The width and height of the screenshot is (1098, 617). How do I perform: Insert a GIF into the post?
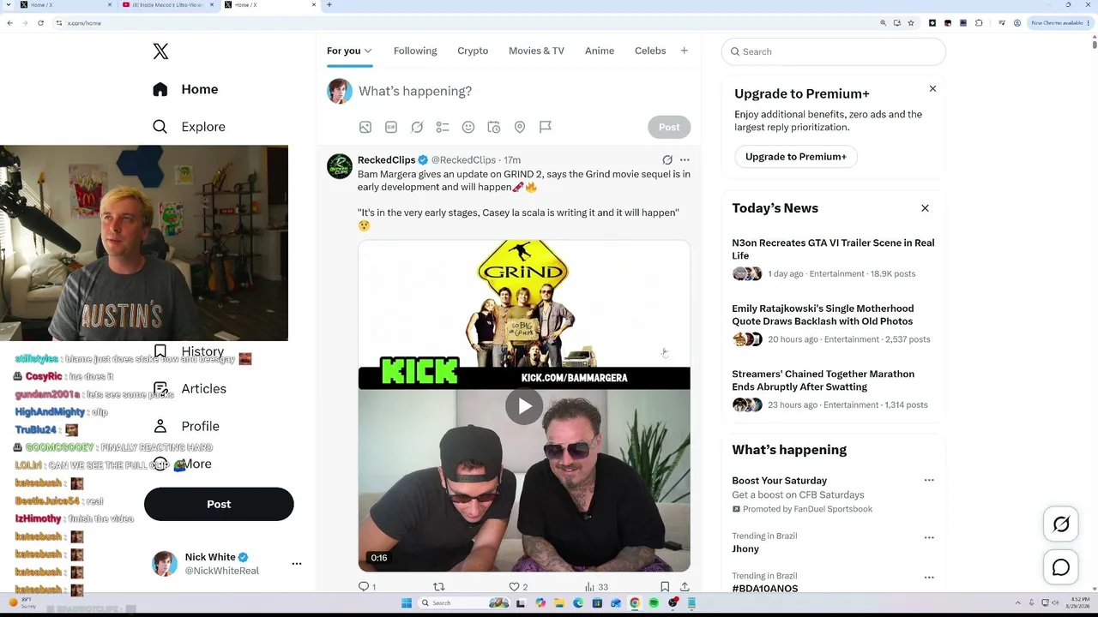[x=391, y=127]
